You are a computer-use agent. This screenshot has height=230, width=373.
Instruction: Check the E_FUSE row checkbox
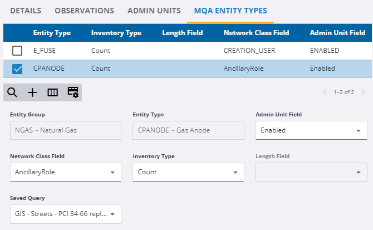pyautogui.click(x=17, y=51)
